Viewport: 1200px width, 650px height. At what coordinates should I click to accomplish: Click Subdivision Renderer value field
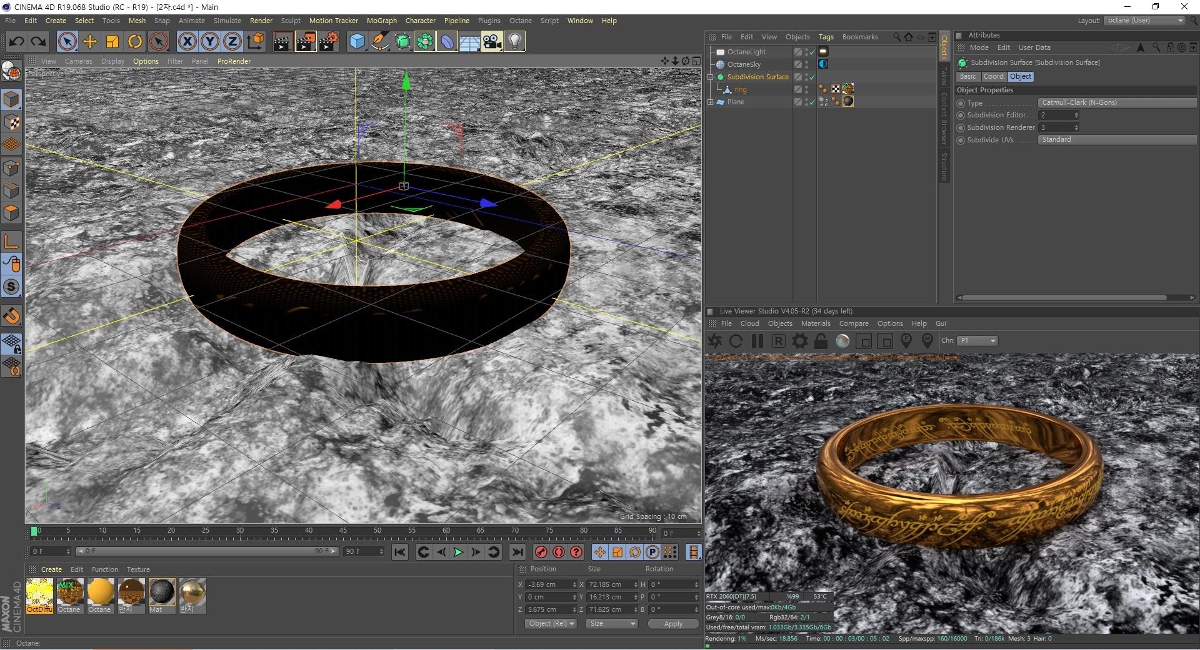point(1055,127)
